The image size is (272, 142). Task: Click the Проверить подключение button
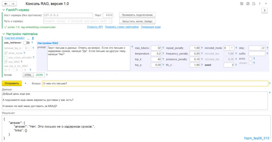pos(137,15)
